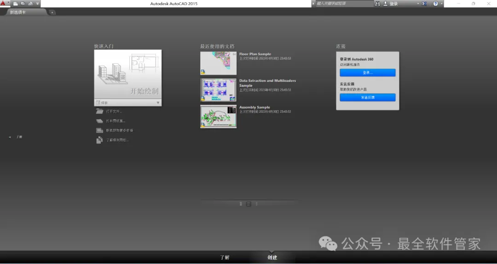This screenshot has height=264, width=497.
Task: Switch to the 创建 page at bottom
Action: 272,258
